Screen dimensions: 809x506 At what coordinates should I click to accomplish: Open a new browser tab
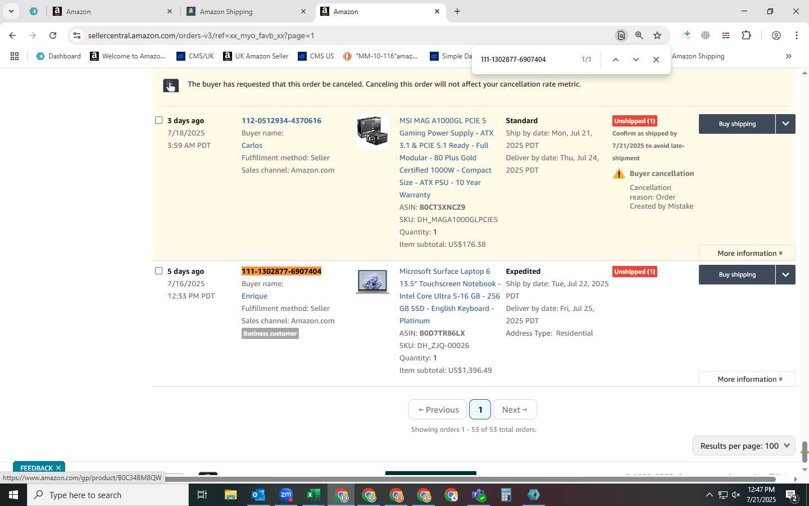[x=457, y=11]
